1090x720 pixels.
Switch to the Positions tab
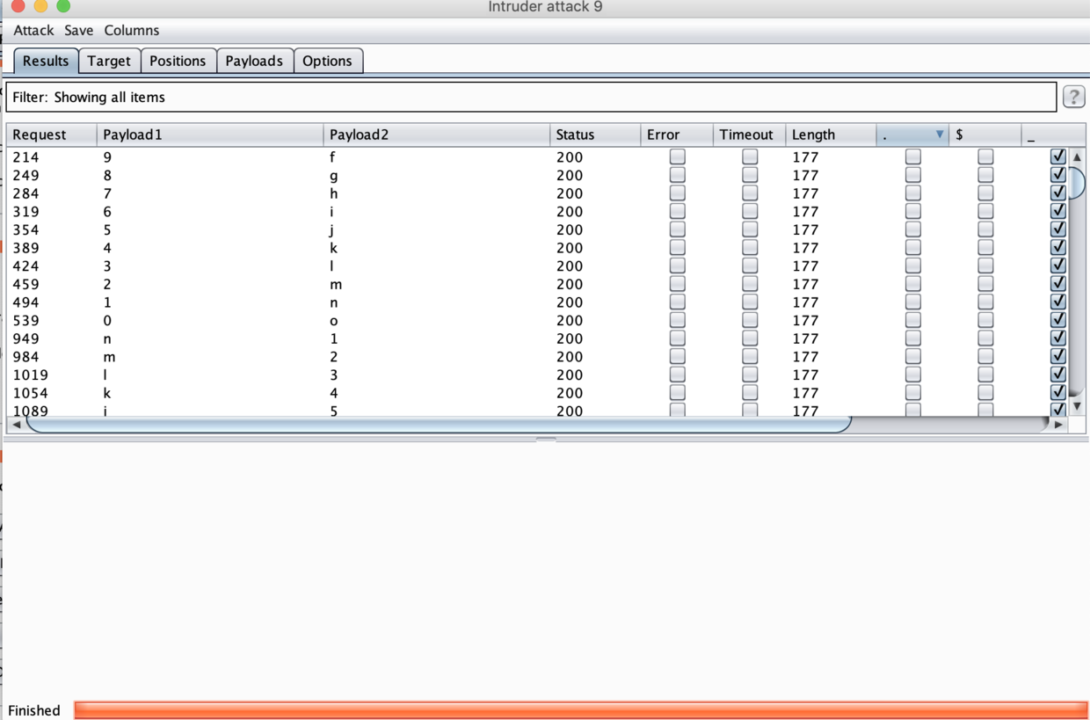tap(178, 61)
